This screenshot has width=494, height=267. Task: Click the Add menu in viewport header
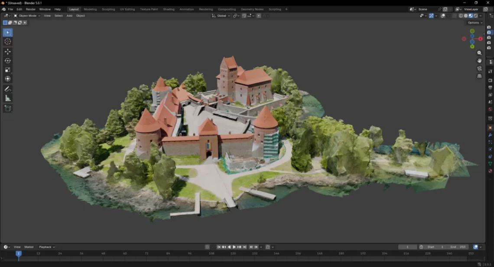pos(69,16)
